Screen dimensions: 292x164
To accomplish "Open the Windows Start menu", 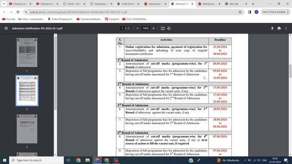I will point(5,160).
